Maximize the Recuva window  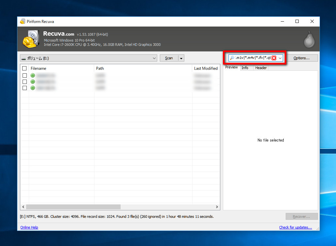[x=297, y=21]
